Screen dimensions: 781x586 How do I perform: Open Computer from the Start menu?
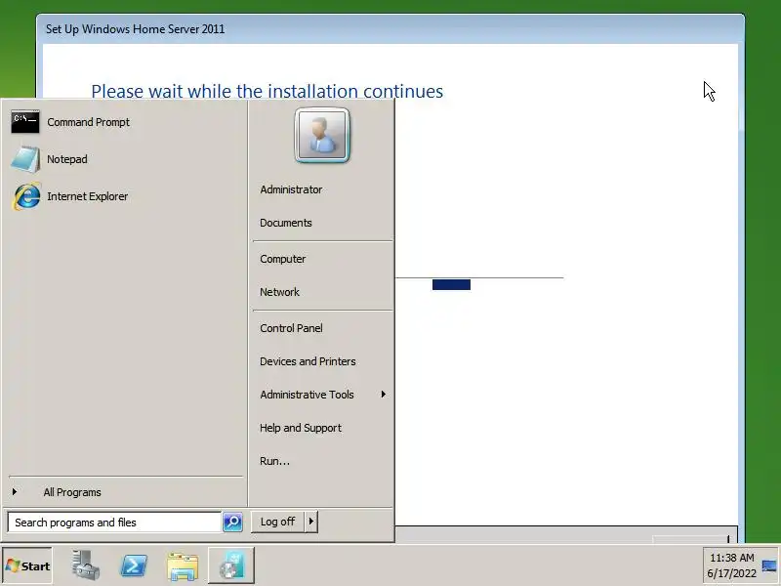point(282,259)
